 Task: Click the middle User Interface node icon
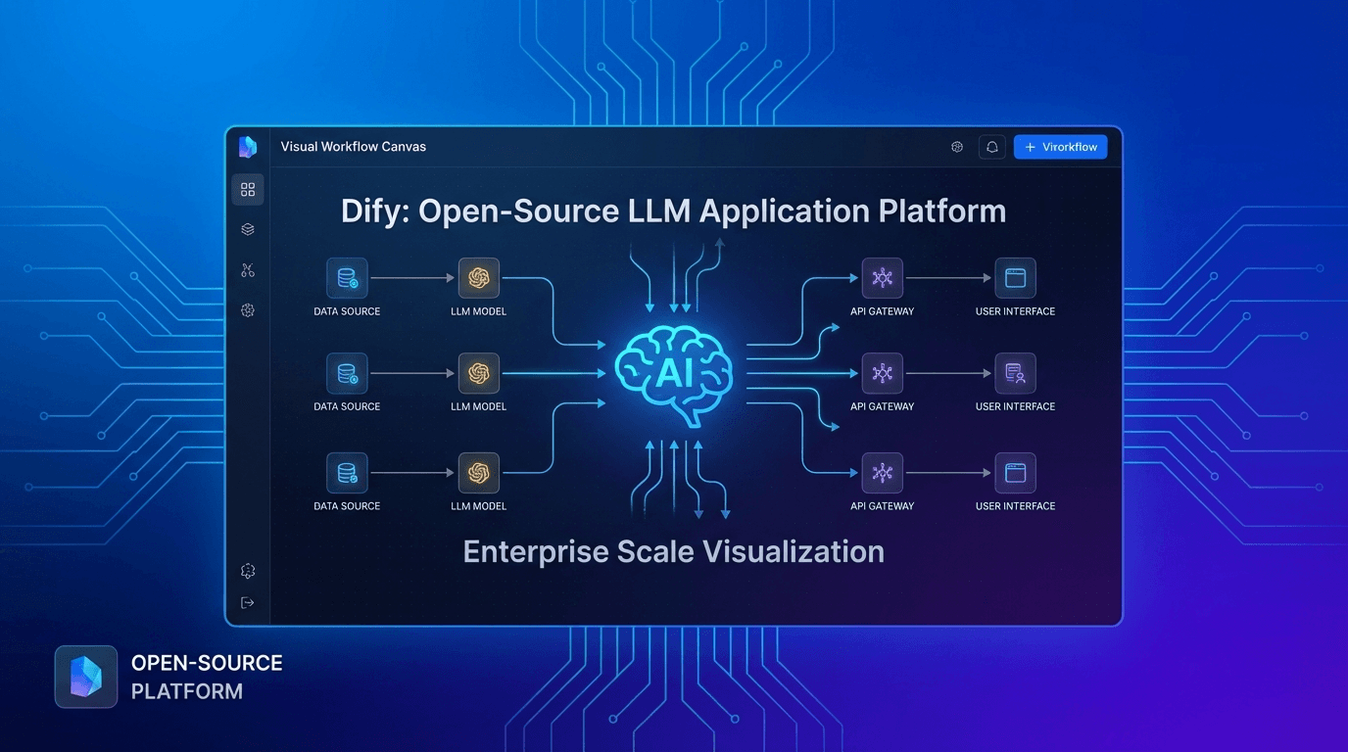[1015, 374]
